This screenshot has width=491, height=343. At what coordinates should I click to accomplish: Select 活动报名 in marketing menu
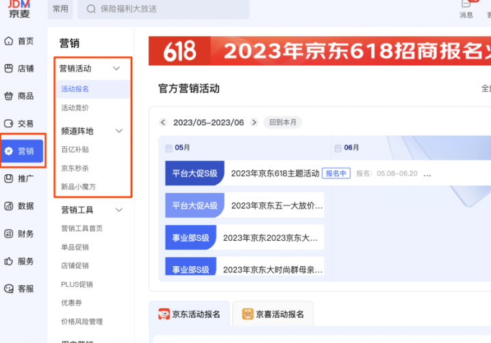point(93,89)
